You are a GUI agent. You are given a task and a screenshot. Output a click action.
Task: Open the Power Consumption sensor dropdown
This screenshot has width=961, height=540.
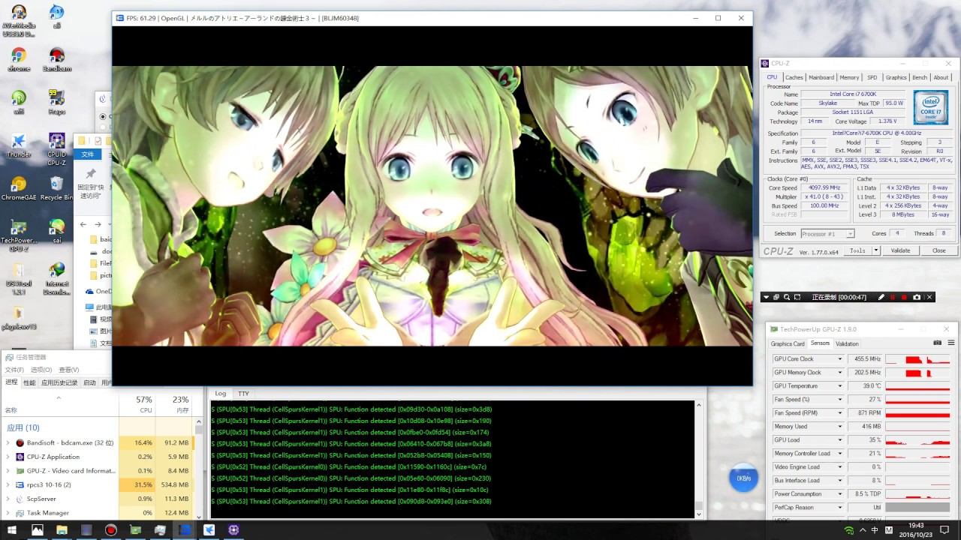(x=840, y=494)
